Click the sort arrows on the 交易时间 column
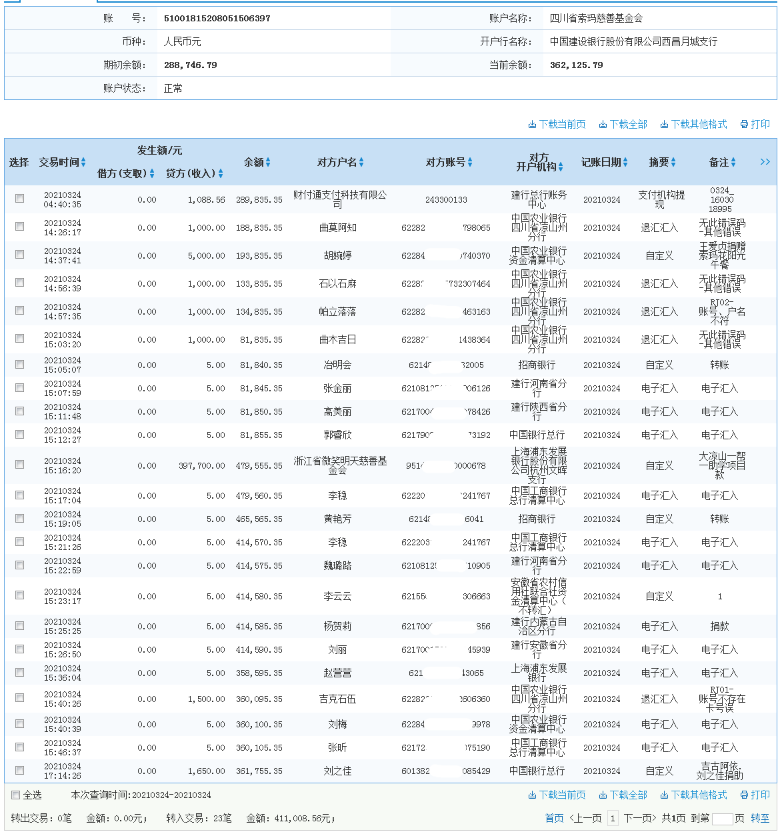This screenshot has height=832, width=778. click(x=85, y=161)
